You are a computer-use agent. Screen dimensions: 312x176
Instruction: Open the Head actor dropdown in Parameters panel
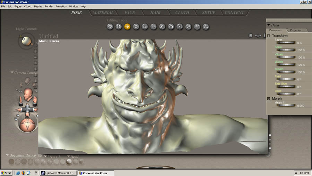(269, 25)
